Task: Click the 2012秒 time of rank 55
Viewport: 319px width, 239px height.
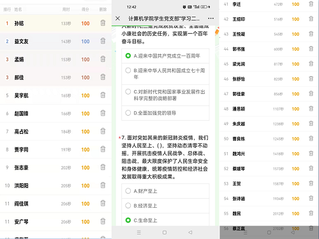Action: 278,213
